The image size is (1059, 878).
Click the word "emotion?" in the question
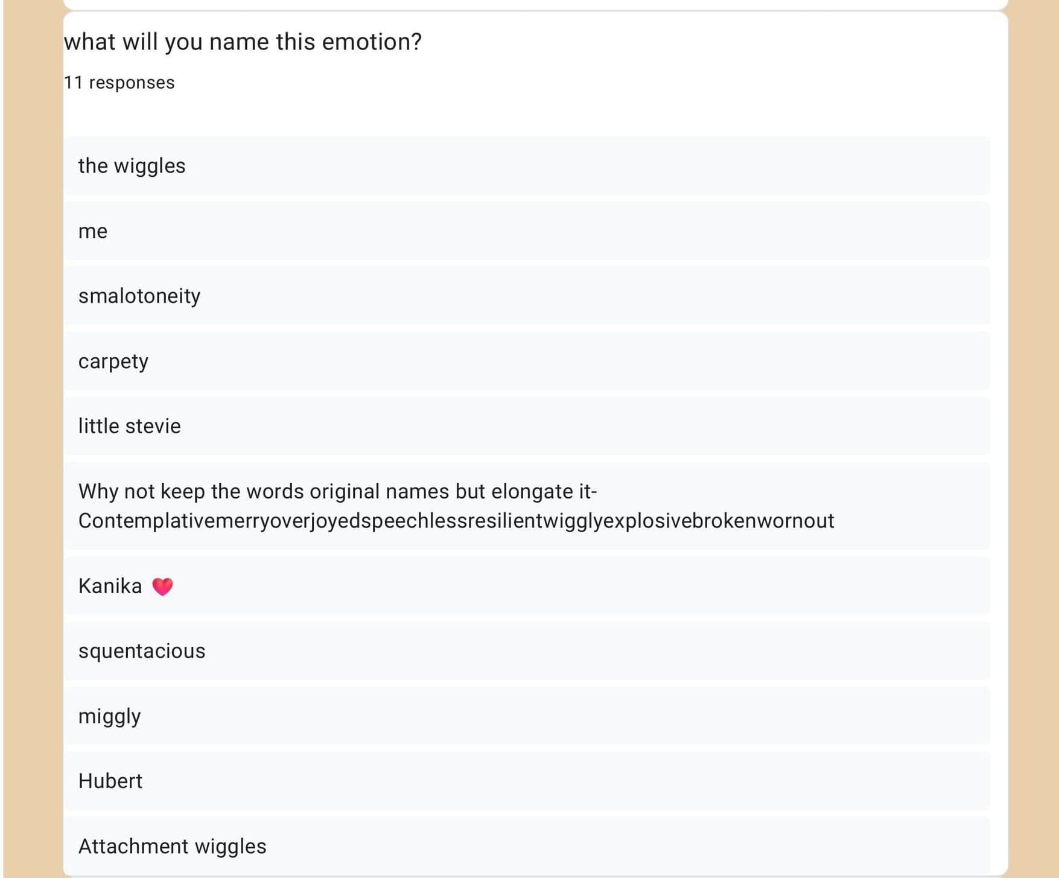click(372, 42)
